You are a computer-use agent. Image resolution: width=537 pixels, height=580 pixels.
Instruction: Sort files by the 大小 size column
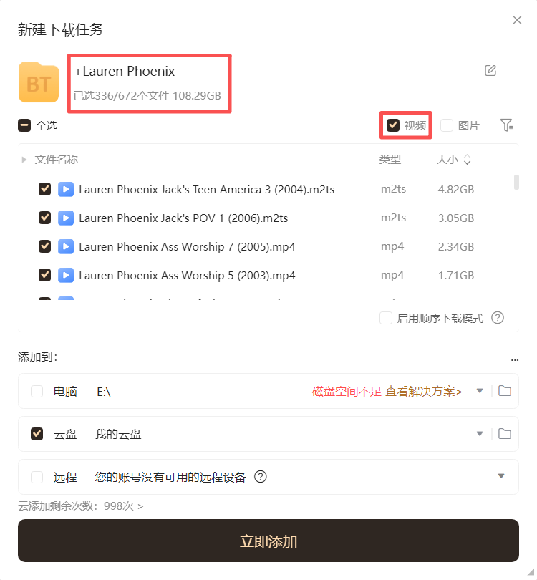point(453,160)
